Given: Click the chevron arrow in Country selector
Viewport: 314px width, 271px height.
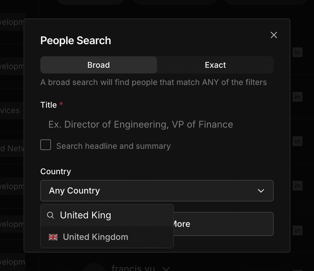Looking at the screenshot, I should tap(261, 191).
